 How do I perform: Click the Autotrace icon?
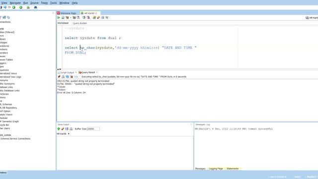tap(74, 18)
